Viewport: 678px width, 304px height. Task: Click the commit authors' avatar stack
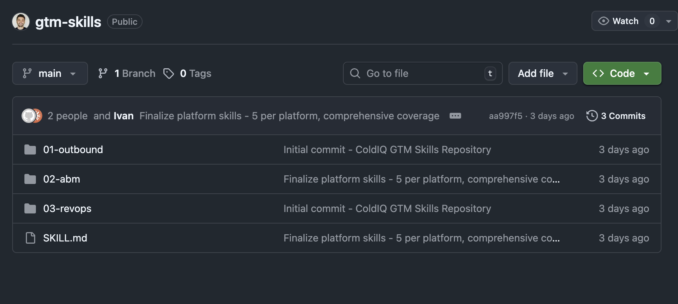32,116
